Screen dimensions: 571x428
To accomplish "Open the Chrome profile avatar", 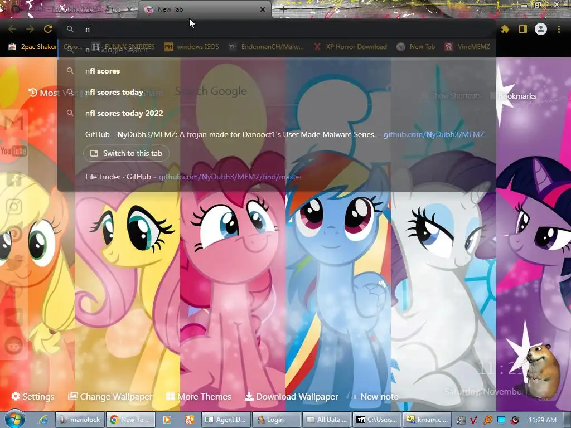I will (541, 29).
